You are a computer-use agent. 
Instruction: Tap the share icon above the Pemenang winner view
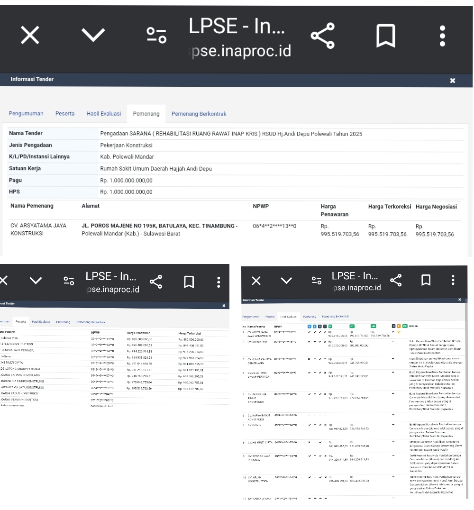coord(322,36)
